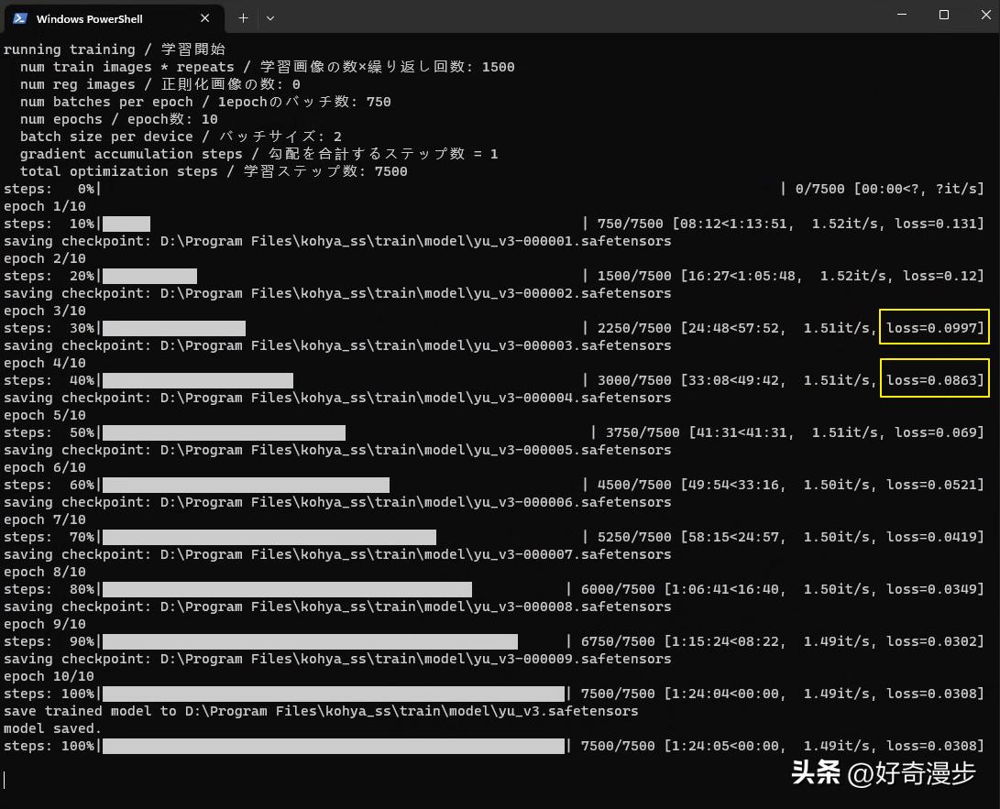This screenshot has height=809, width=1000.
Task: Open the new tab dropdown chevron
Action: point(269,18)
